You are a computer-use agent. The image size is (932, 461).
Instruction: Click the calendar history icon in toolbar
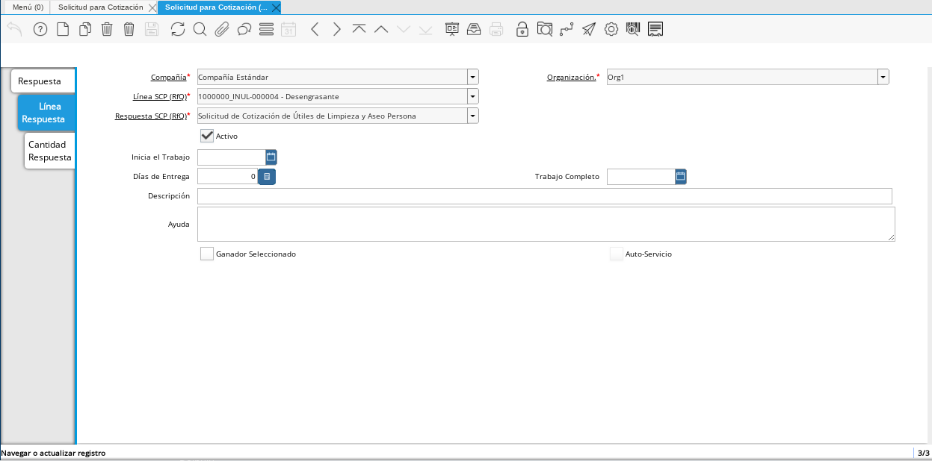click(288, 29)
